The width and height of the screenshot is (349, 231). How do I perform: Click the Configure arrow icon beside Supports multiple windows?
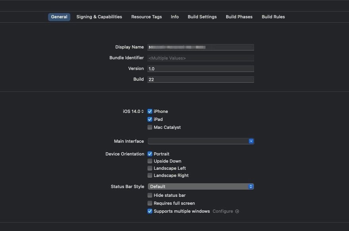[x=237, y=211]
